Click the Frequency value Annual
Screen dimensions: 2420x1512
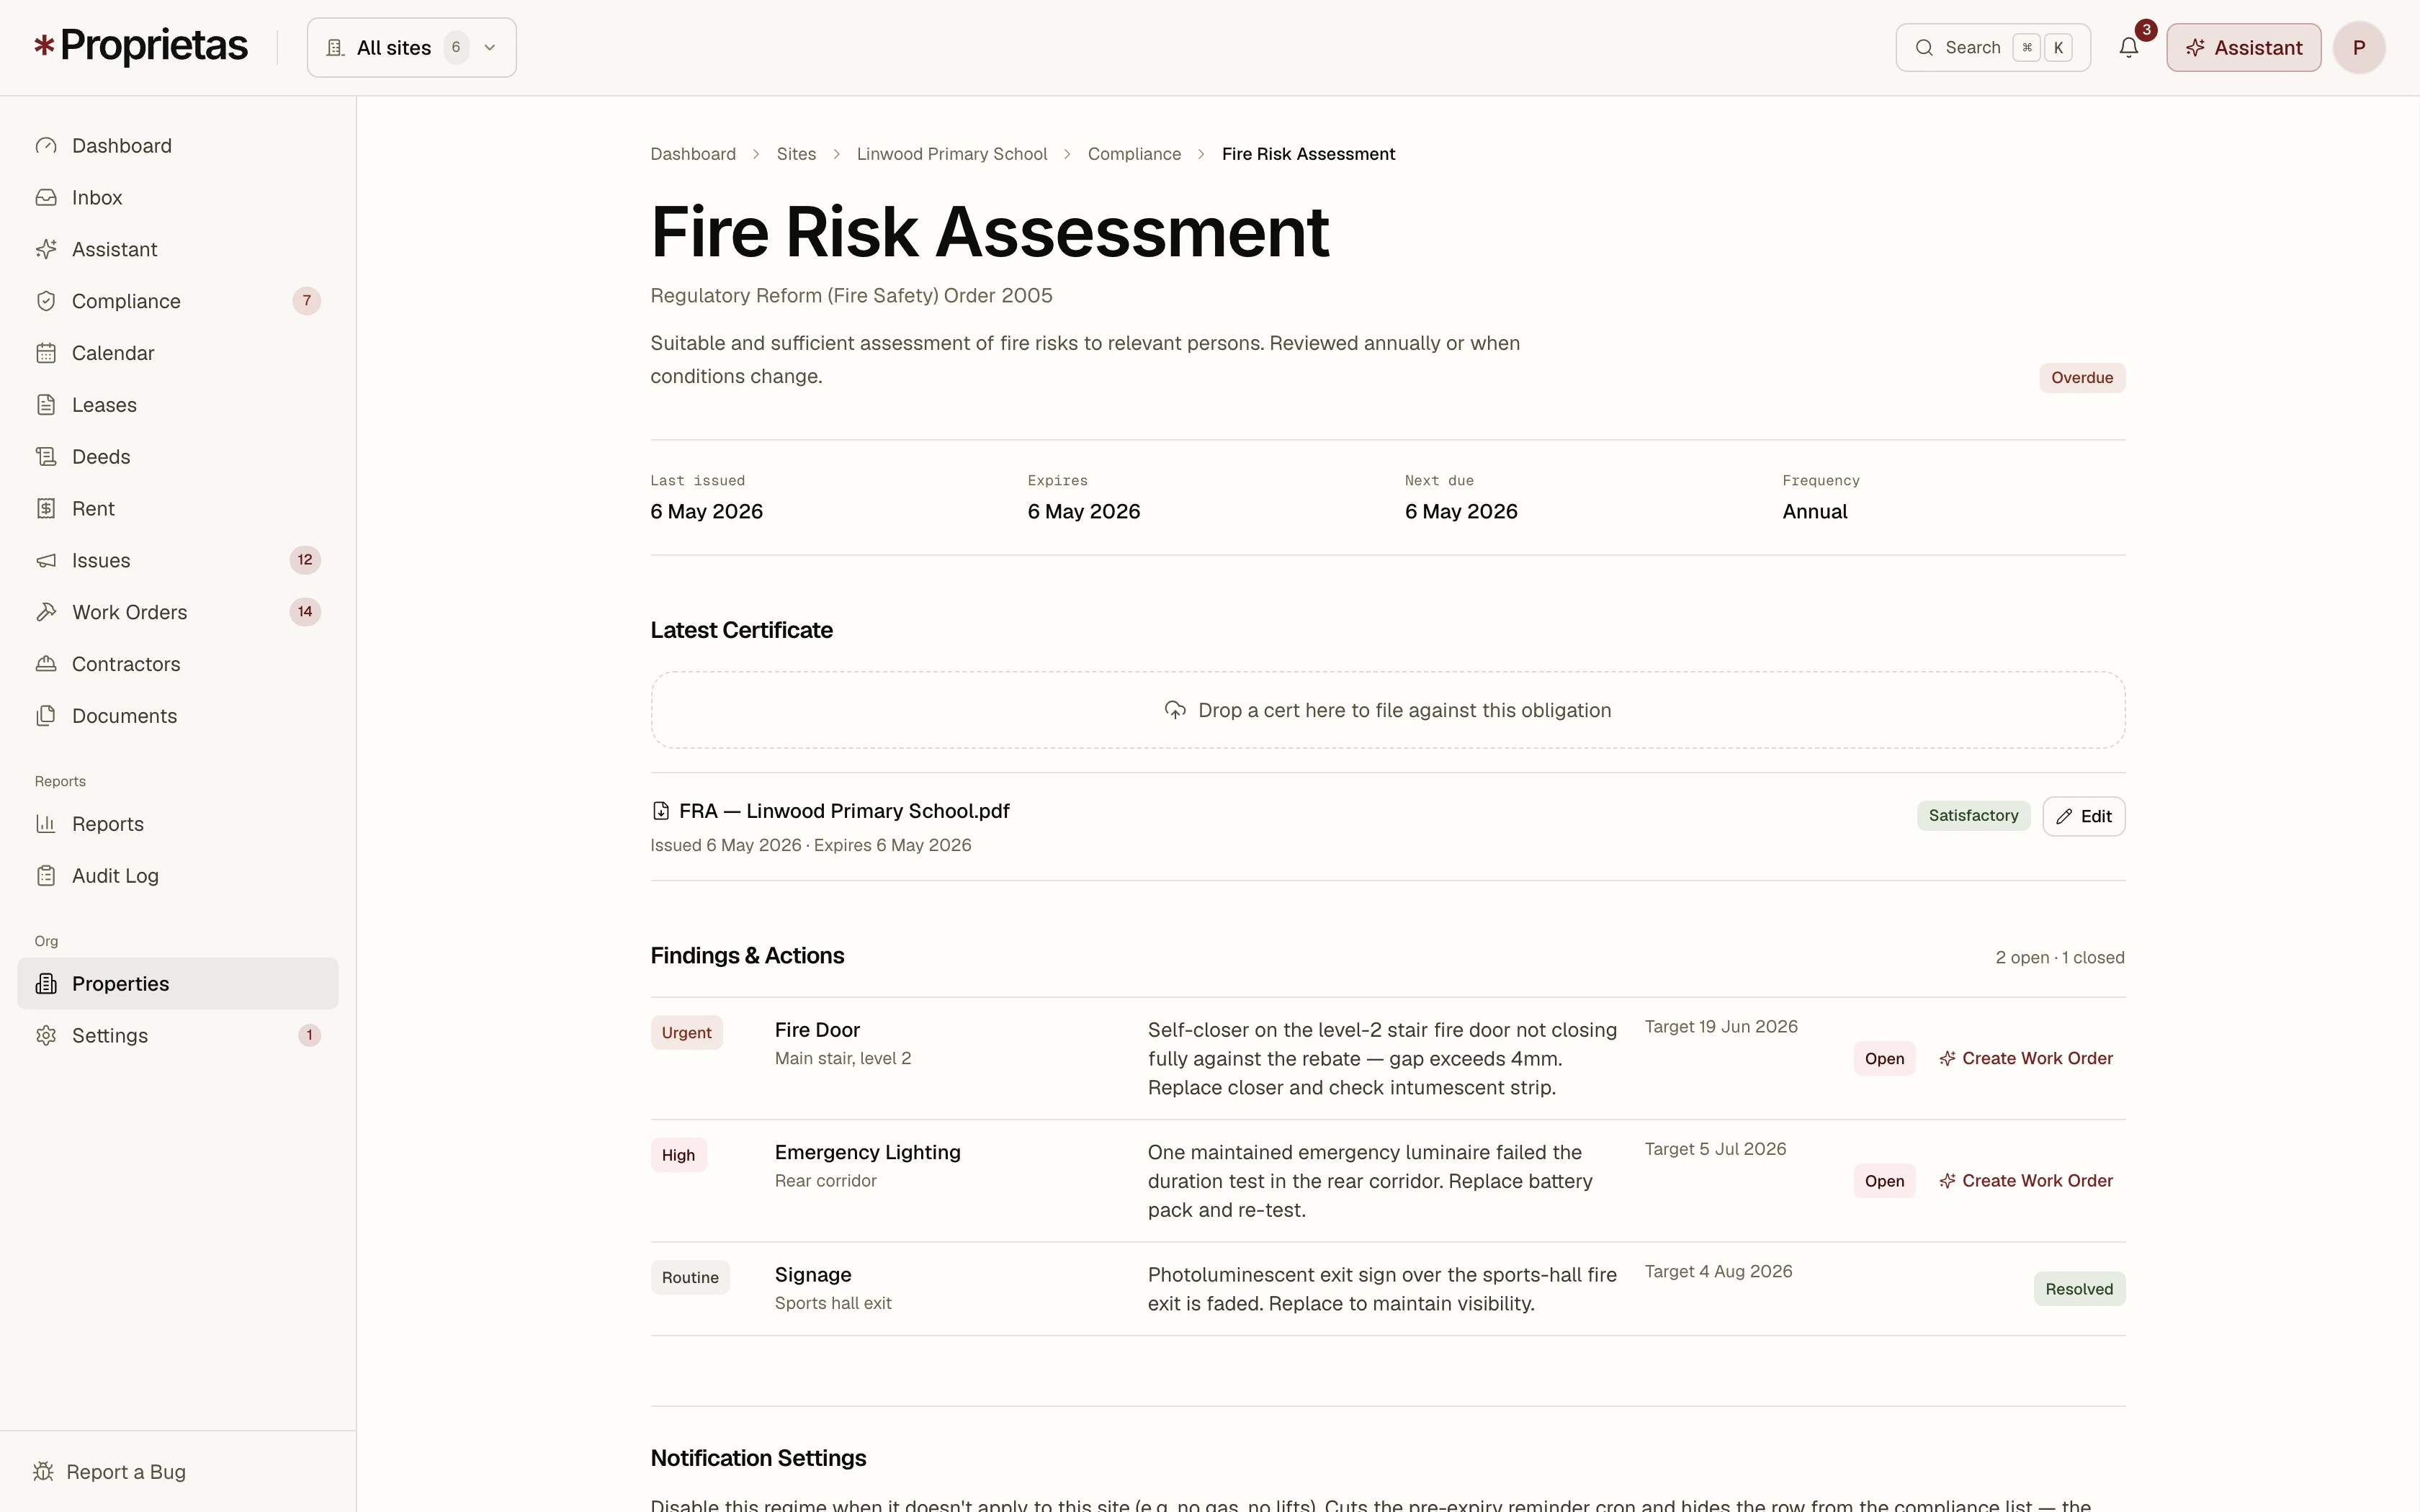pos(1814,512)
